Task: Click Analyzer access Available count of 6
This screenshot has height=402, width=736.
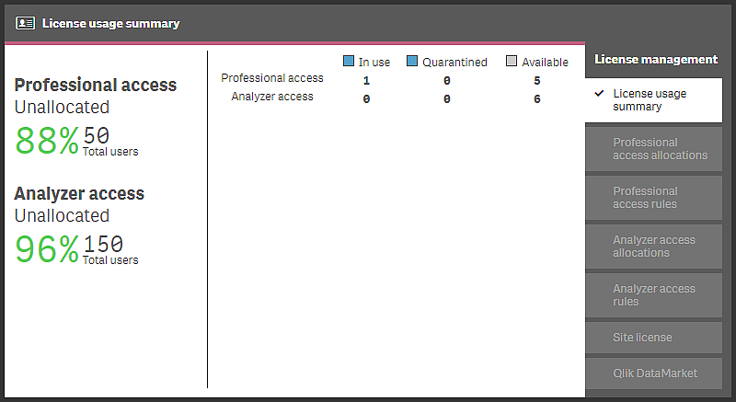Action: click(536, 99)
